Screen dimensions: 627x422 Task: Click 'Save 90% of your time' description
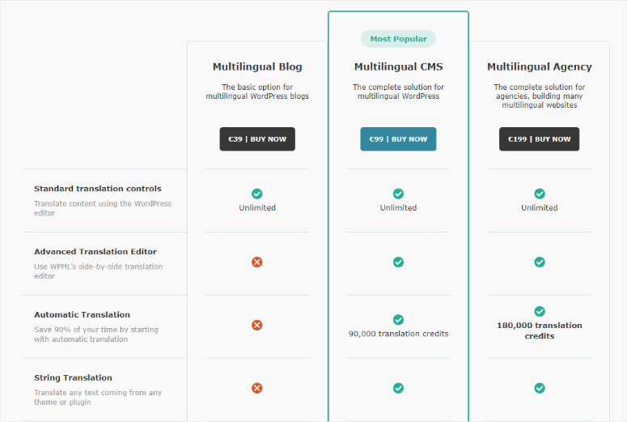(x=96, y=335)
